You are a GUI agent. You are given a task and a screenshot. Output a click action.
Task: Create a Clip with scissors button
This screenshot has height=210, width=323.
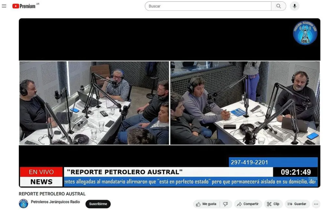click(273, 204)
